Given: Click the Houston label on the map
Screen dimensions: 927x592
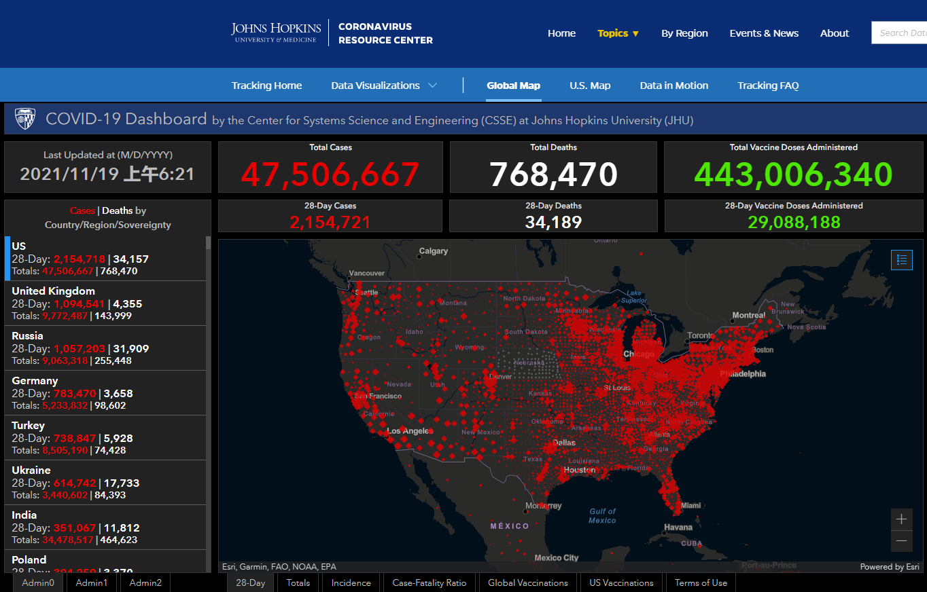Looking at the screenshot, I should coord(580,470).
